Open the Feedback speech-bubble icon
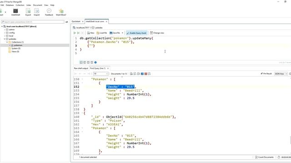 click(x=49, y=11)
